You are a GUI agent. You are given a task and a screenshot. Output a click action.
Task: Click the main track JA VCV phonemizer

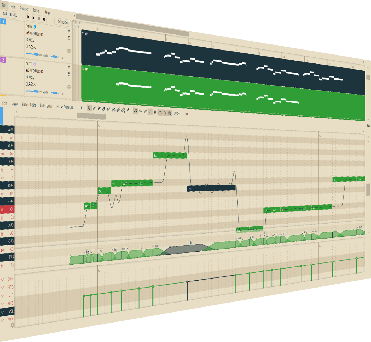[30, 40]
